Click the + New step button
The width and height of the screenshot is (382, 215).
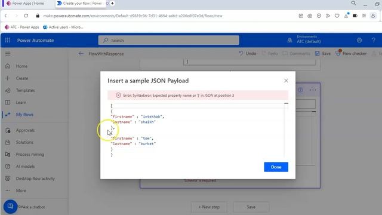click(209, 207)
